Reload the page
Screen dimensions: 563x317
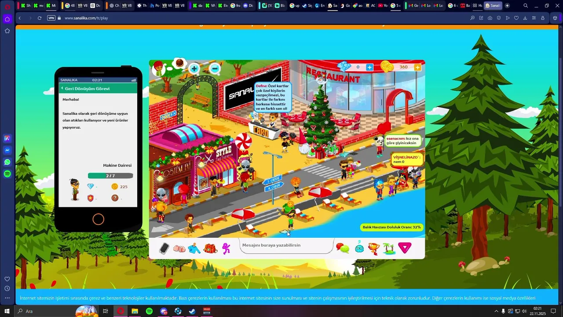pos(40,18)
